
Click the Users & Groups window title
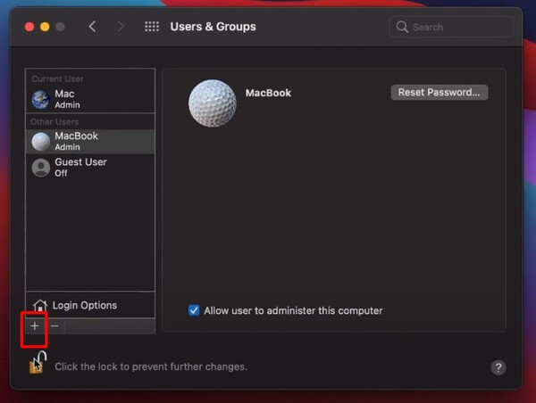click(213, 27)
